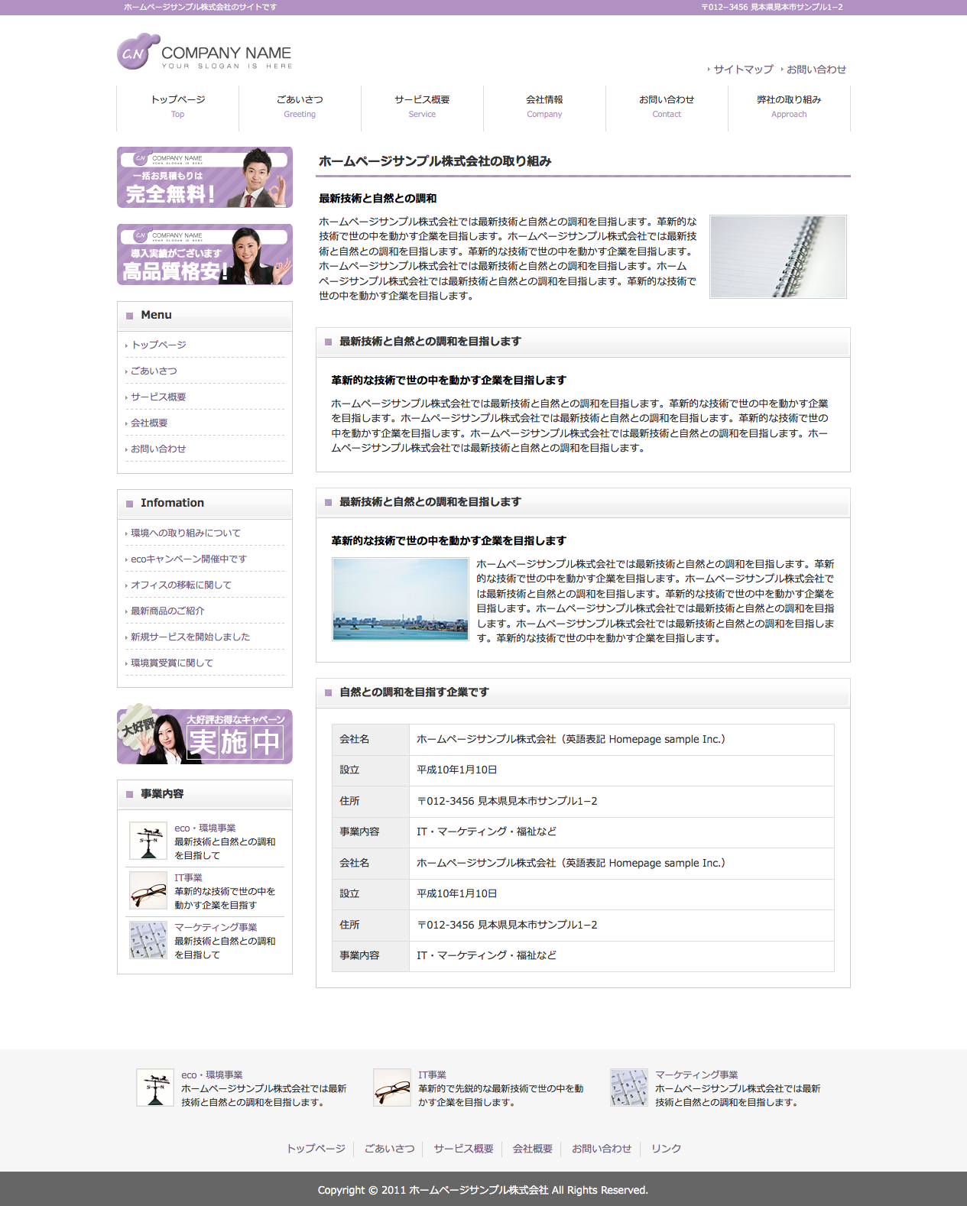This screenshot has width=967, height=1206.
Task: Select the 弊社の取り組み Approach navigation tab
Action: (x=789, y=107)
